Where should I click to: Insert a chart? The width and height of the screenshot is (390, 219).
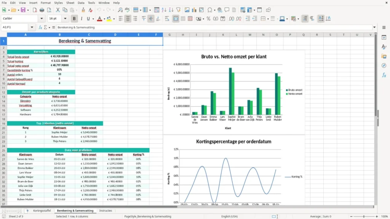pyautogui.click(x=194, y=10)
